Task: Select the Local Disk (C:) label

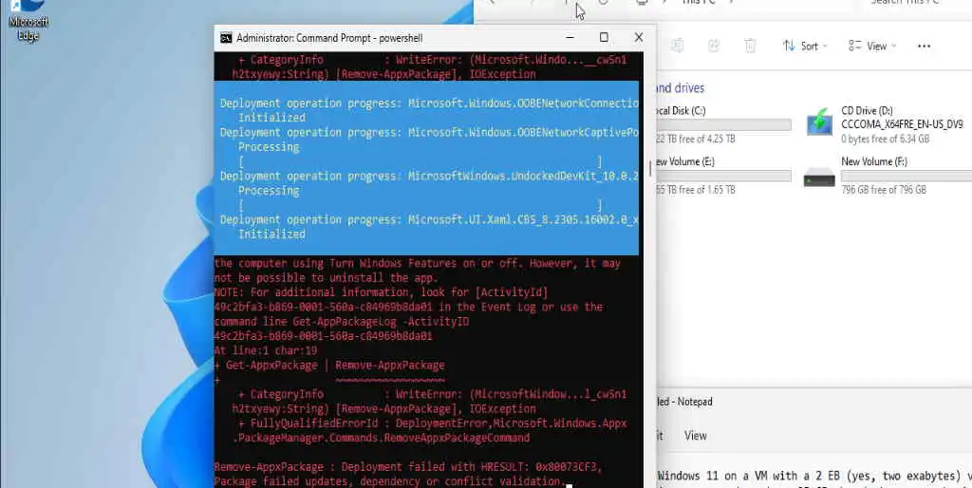Action: click(x=681, y=110)
